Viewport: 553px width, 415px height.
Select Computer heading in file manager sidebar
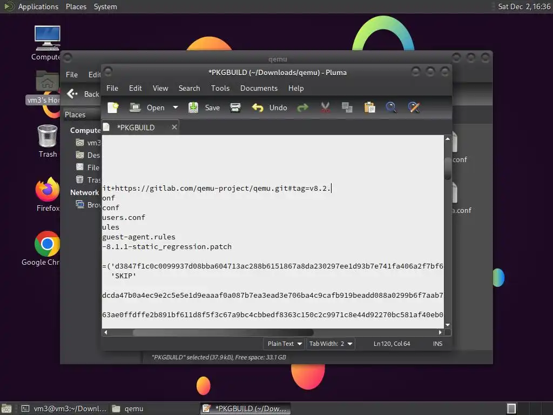pos(85,130)
